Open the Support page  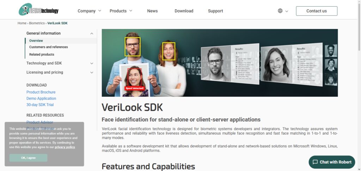215,11
